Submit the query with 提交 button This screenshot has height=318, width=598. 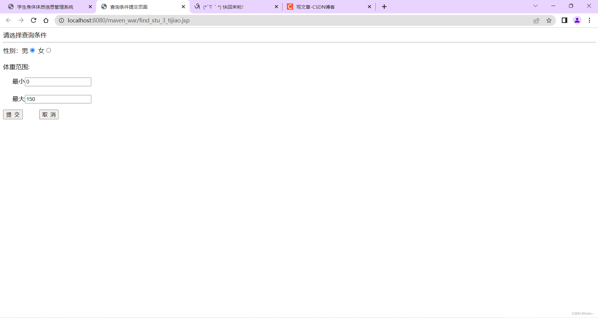[x=13, y=115]
